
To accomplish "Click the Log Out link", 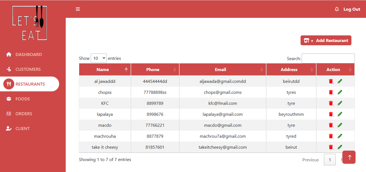I will point(352,9).
